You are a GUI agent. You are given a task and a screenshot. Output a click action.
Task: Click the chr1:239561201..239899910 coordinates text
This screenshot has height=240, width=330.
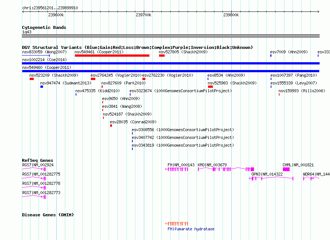tap(50, 8)
